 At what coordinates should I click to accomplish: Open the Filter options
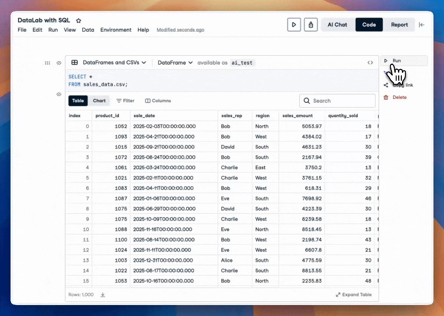point(125,101)
